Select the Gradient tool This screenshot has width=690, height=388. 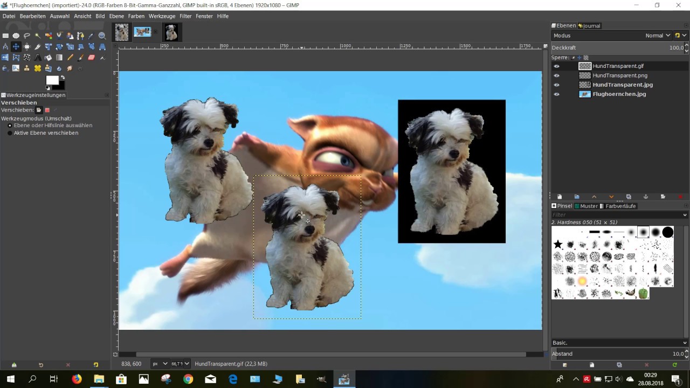[x=59, y=58]
